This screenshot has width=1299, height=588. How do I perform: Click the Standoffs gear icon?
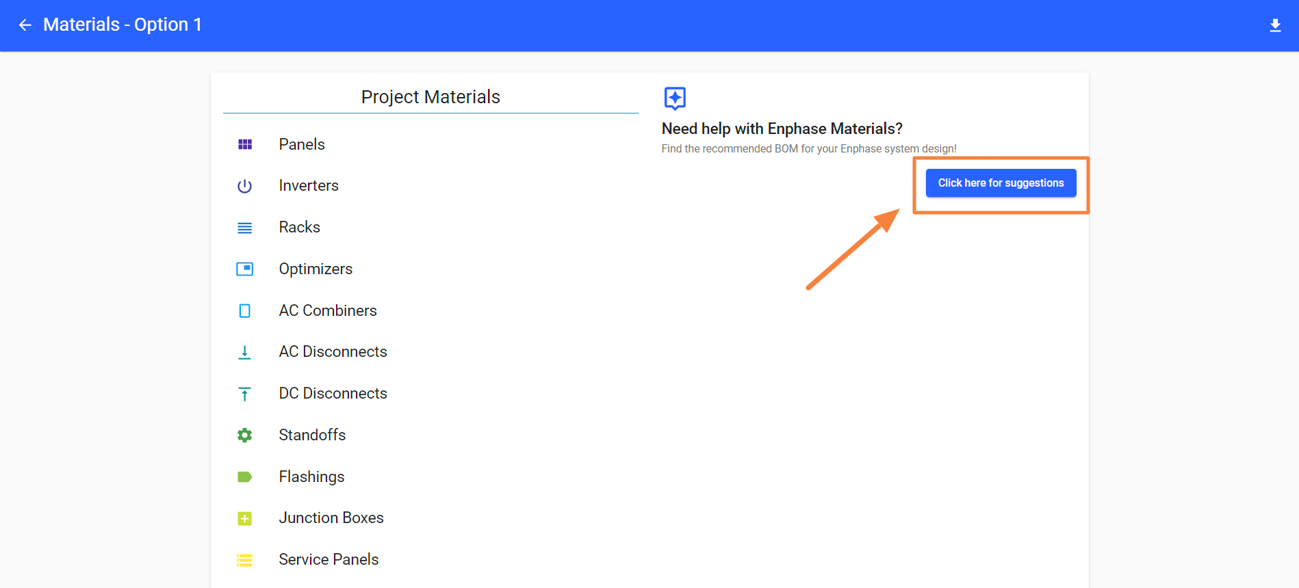(245, 436)
